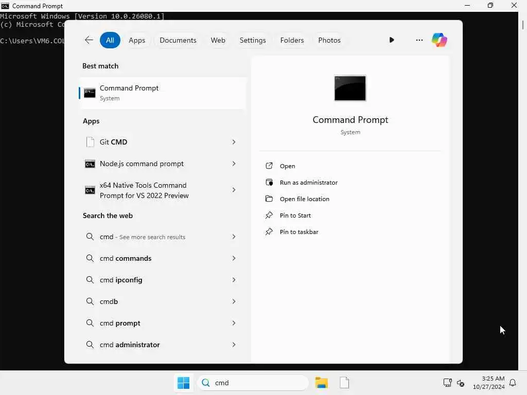Click the search magnifier beside cmd commands
527x395 pixels.
[90, 258]
